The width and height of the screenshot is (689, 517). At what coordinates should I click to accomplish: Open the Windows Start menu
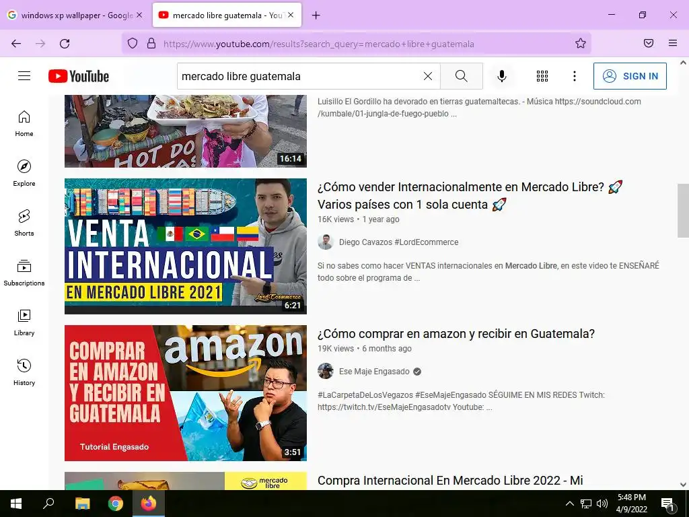click(16, 504)
